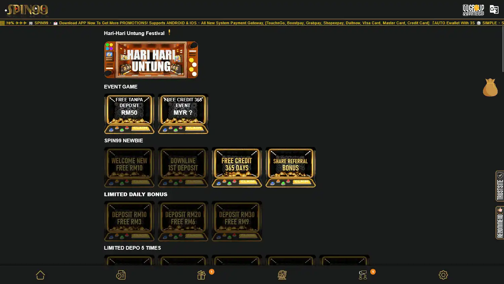Viewport: 504px width, 284px height.
Task: Click the translate language icon at top right
Action: coord(494,9)
